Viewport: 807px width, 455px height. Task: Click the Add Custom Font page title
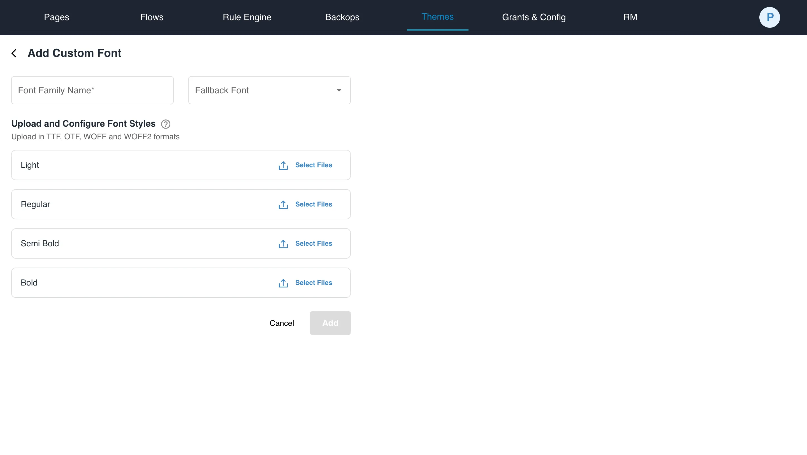pos(75,53)
